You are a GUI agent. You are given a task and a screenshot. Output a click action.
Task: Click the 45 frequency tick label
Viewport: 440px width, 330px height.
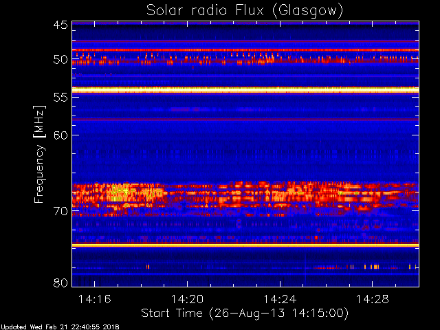pyautogui.click(x=60, y=25)
